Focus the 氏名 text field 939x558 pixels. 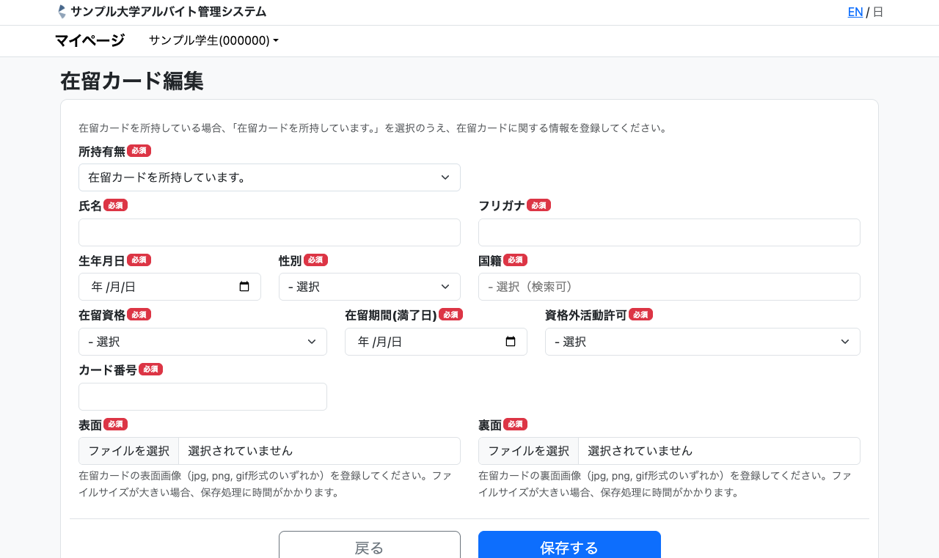tap(269, 232)
